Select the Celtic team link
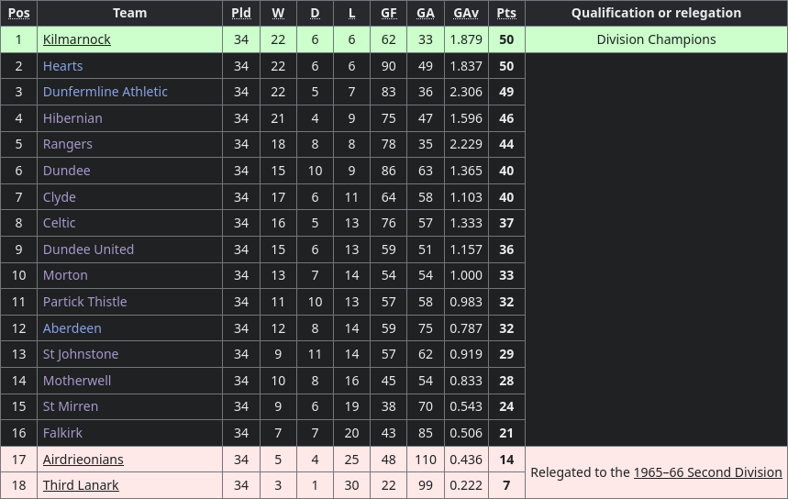The image size is (788, 499). (59, 223)
